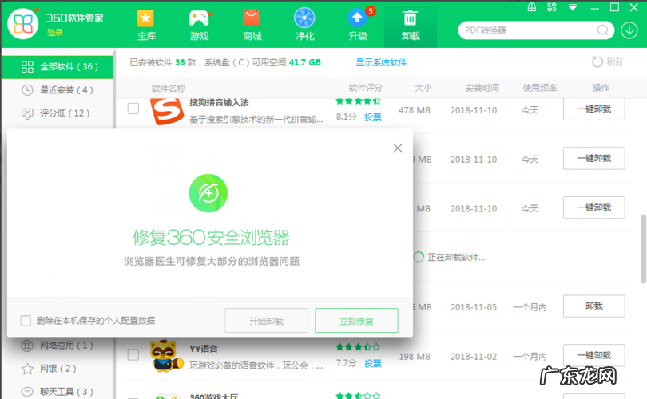The height and width of the screenshot is (399, 647).
Task: Check the 搜狗拼音输入法 row checkbox
Action: 133,109
